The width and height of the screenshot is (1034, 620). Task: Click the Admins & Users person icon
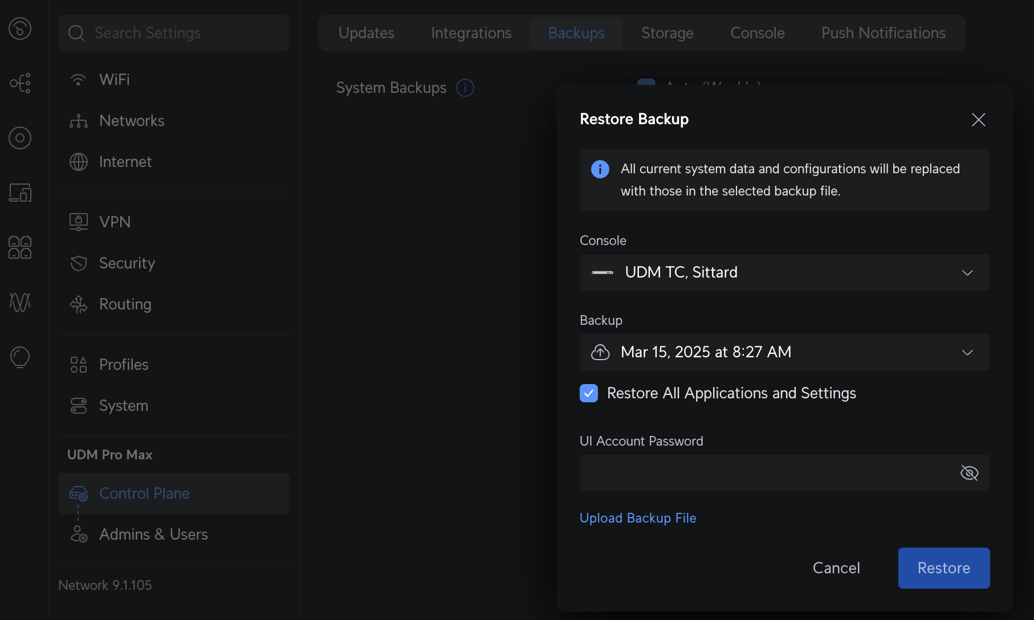(79, 535)
